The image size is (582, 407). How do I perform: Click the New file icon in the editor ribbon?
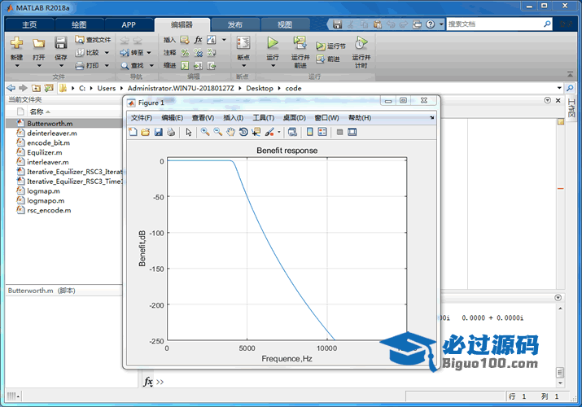pyautogui.click(x=16, y=43)
